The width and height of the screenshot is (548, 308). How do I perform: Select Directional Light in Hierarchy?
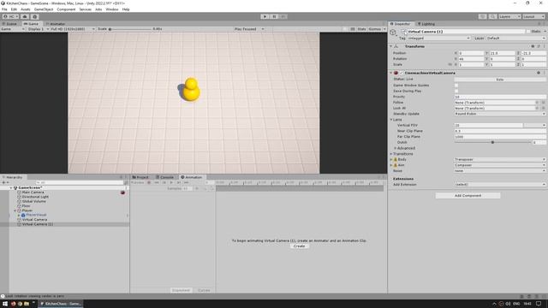(x=35, y=197)
